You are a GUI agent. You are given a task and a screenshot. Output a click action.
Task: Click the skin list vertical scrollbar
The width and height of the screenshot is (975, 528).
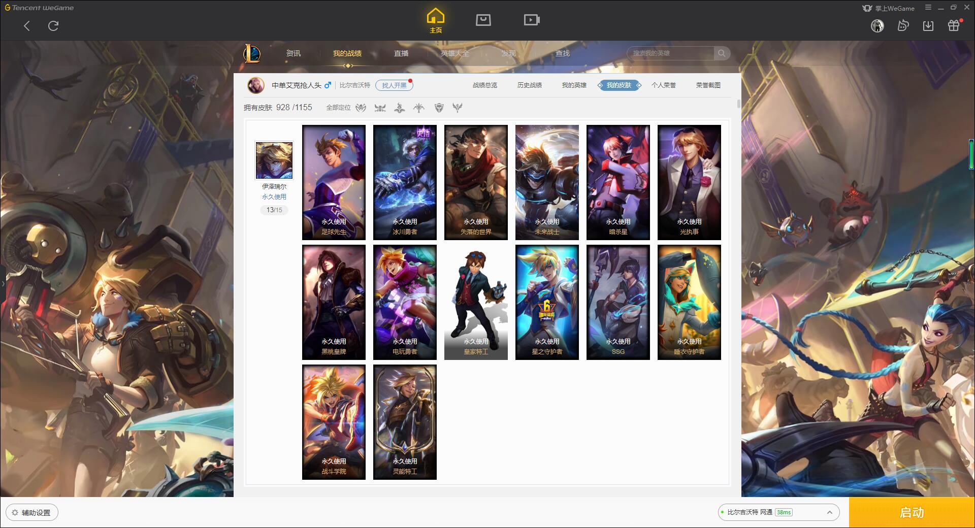738,104
